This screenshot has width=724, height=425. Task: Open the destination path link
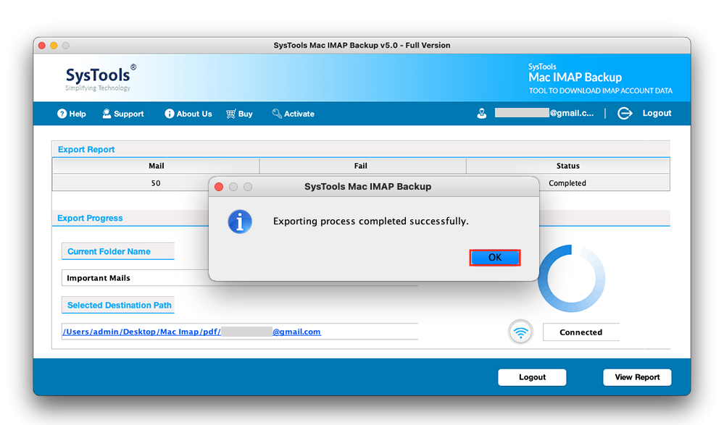tap(191, 332)
